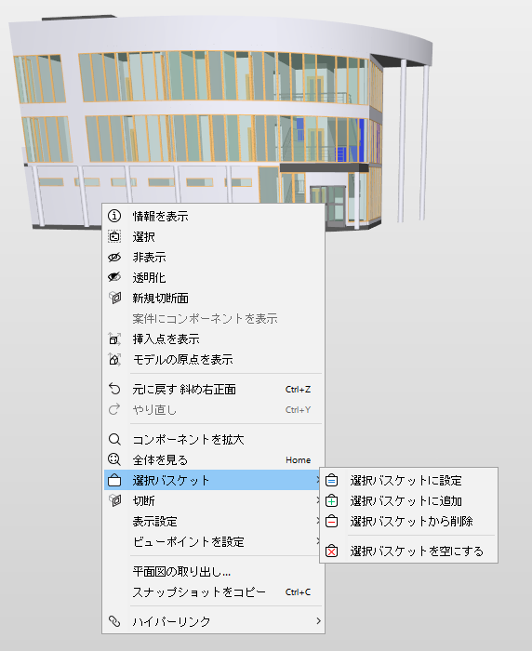Click the crossed-eye icon beside 非表示
Screen dimensions: 532x651
(114, 257)
